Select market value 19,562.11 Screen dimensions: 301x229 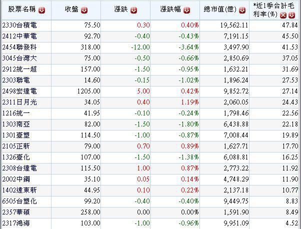pyautogui.click(x=234, y=25)
